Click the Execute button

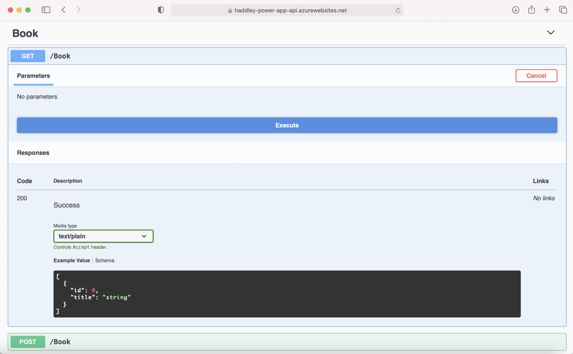287,125
